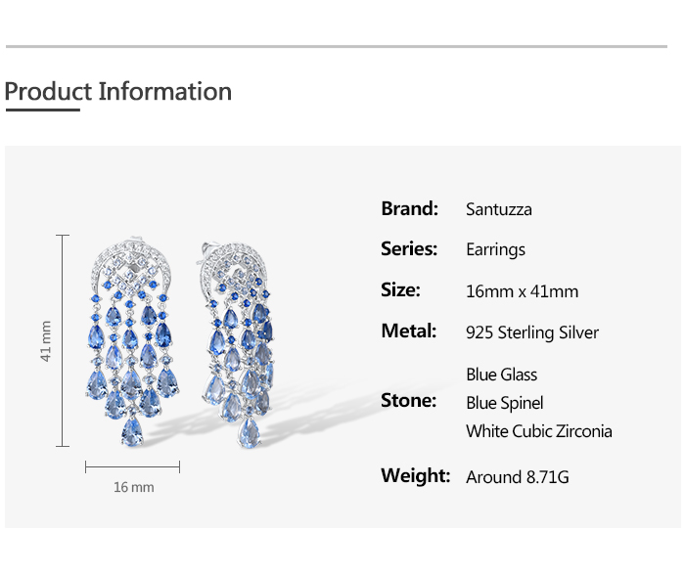Click the Series label
Viewport: 685px width, 575px height.
point(409,249)
